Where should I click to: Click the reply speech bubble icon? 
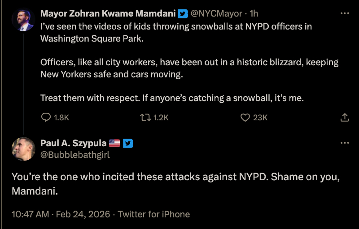(46, 118)
